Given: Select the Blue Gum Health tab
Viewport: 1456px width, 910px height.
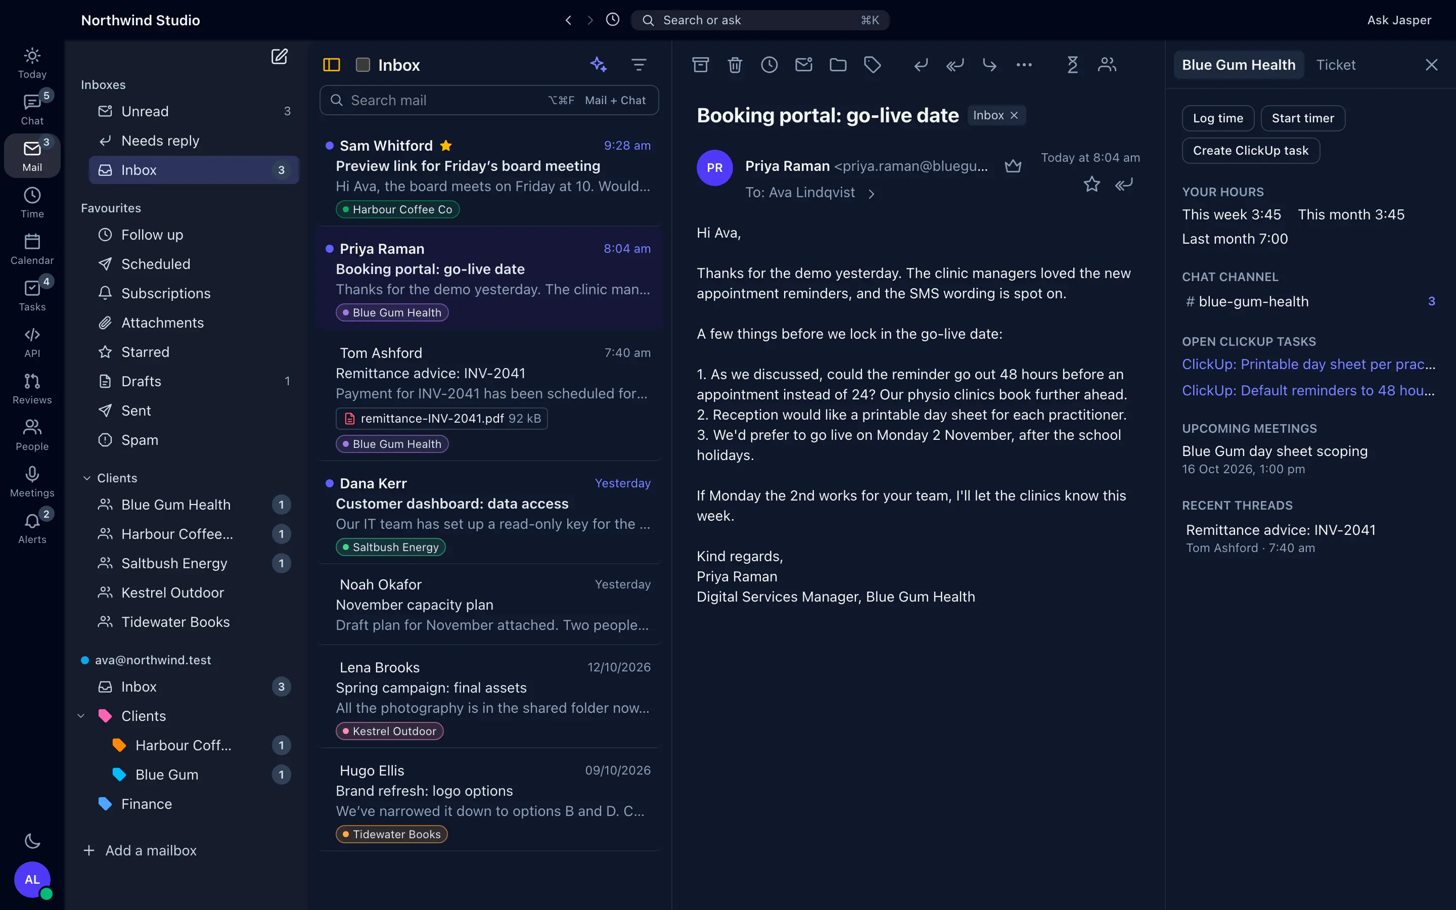Looking at the screenshot, I should 1238,64.
